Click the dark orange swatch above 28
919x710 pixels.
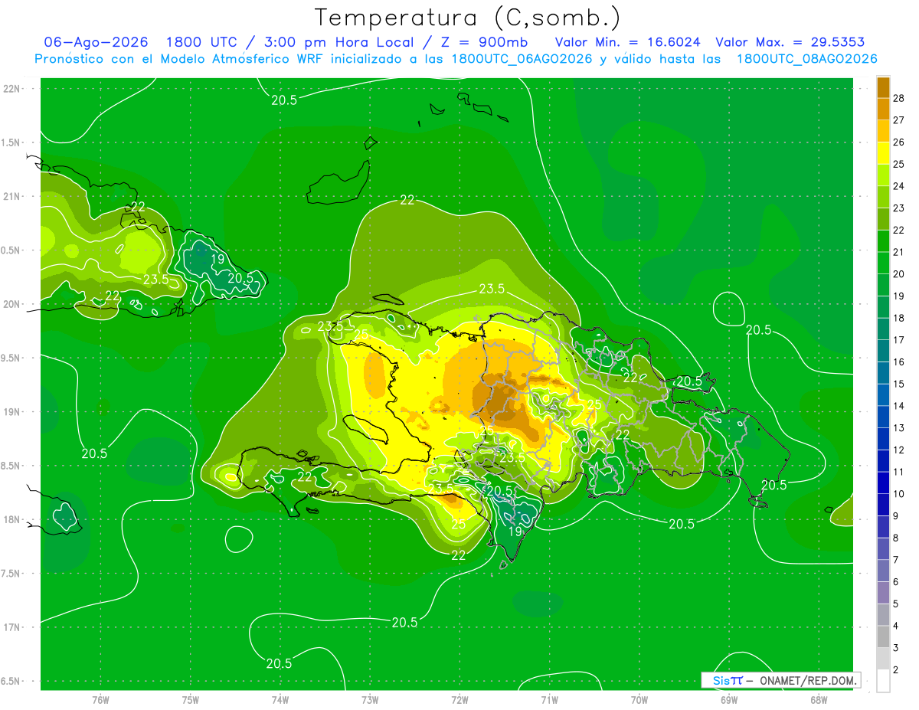883,87
